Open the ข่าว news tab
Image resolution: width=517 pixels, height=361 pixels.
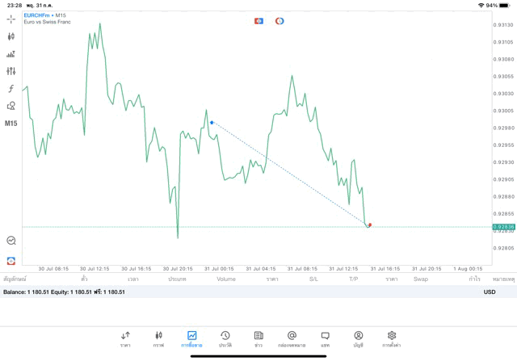[x=258, y=338]
